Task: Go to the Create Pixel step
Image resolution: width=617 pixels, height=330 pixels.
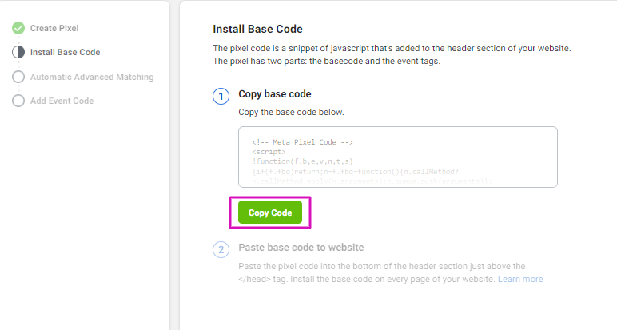Action: coord(54,28)
